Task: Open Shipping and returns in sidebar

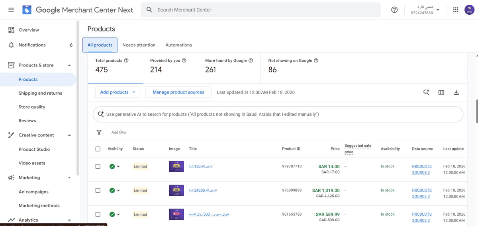Action: (x=40, y=93)
